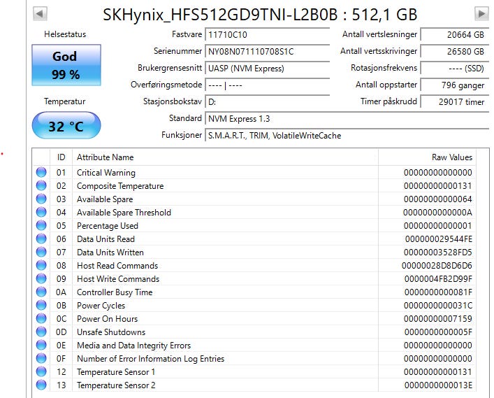
Task: Click the ID column header
Action: click(61, 157)
